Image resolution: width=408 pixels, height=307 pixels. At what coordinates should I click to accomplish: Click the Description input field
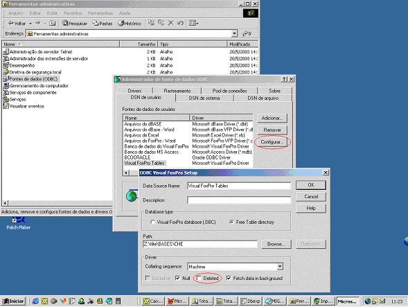(239, 200)
